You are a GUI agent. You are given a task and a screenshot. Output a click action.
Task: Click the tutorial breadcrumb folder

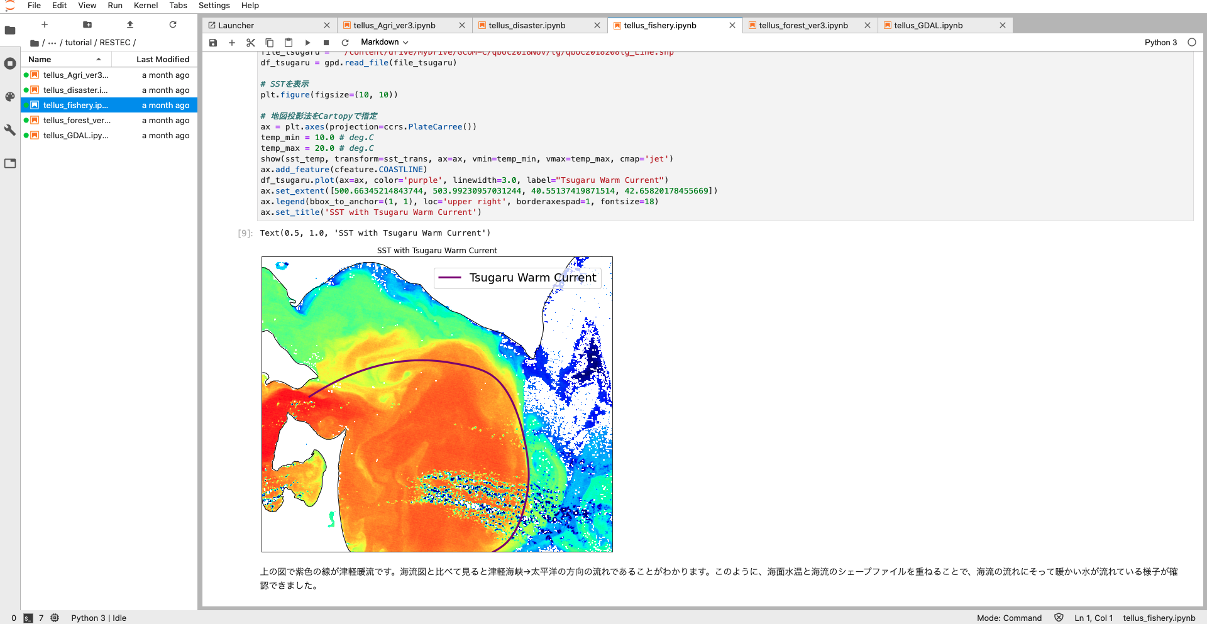point(79,43)
